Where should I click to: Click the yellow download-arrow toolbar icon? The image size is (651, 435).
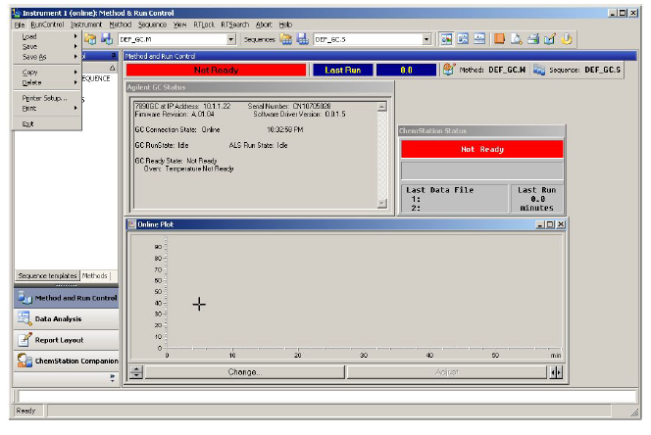[567, 39]
